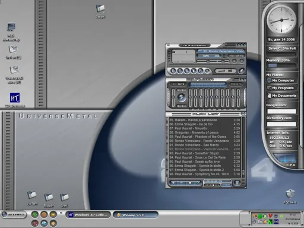
Task: Click the lightning bolt icon in Winamp
Action: point(241,71)
